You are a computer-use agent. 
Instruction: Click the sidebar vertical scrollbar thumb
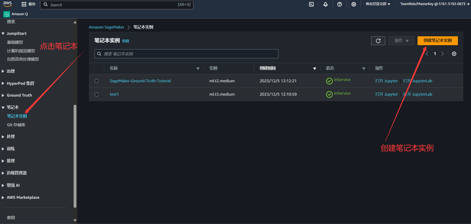[75, 156]
